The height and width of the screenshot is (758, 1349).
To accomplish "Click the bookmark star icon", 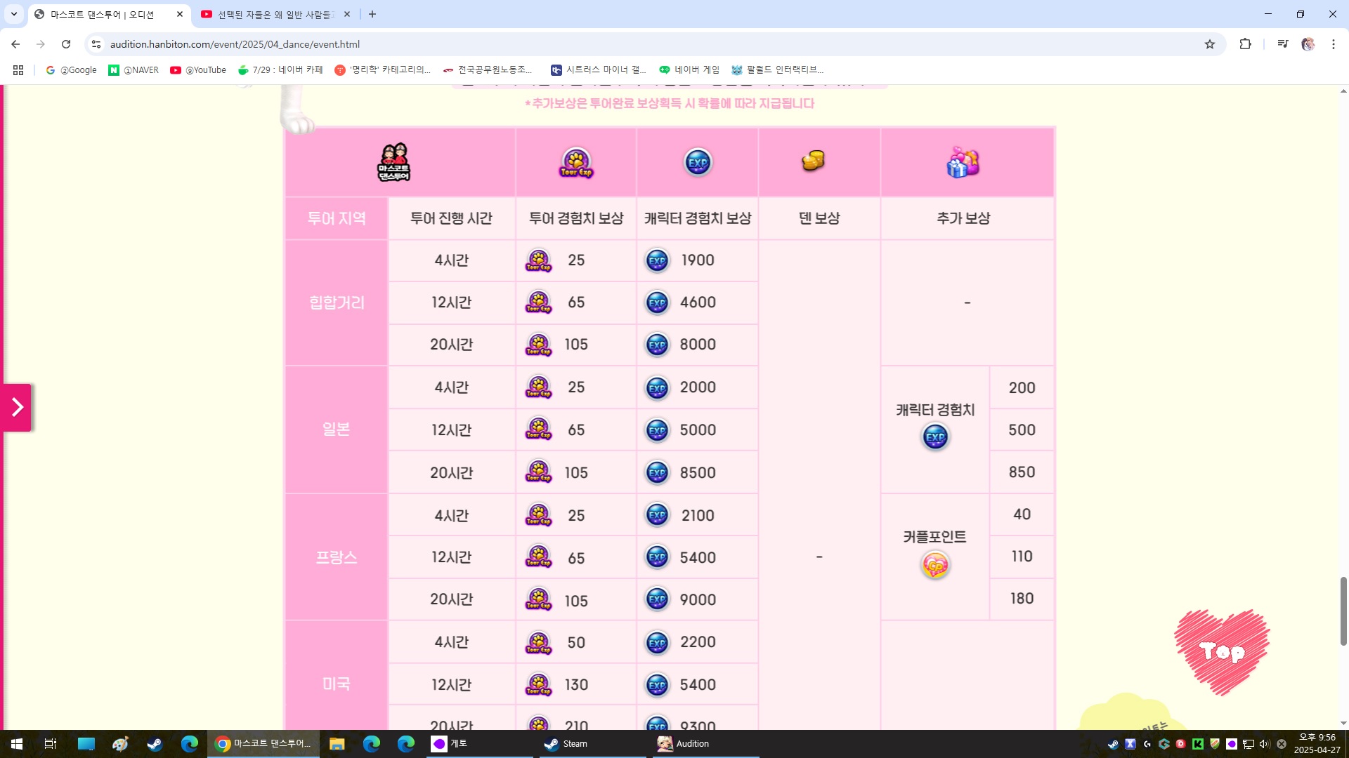I will (x=1209, y=44).
